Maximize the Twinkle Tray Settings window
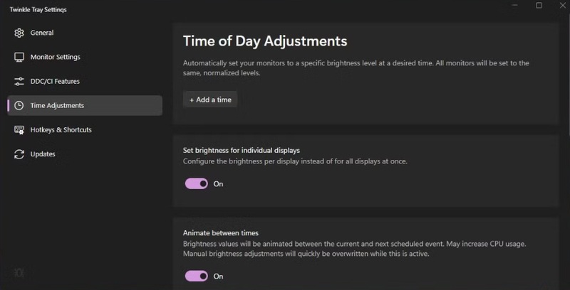Image resolution: width=570 pixels, height=290 pixels. (x=539, y=6)
